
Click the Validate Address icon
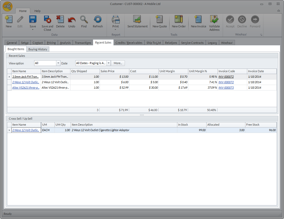(x=214, y=20)
